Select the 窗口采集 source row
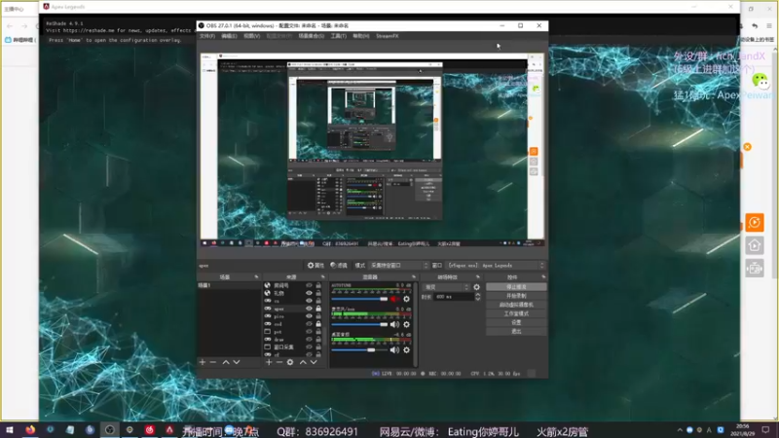 [293, 347]
